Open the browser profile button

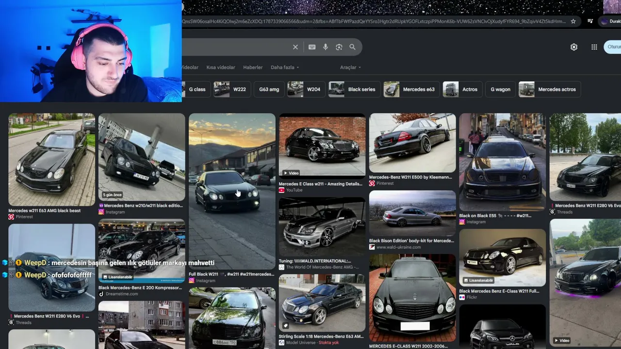pyautogui.click(x=609, y=21)
